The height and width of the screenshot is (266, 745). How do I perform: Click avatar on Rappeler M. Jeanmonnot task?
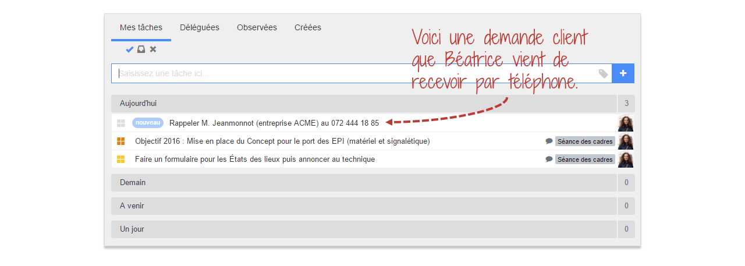pyautogui.click(x=626, y=123)
